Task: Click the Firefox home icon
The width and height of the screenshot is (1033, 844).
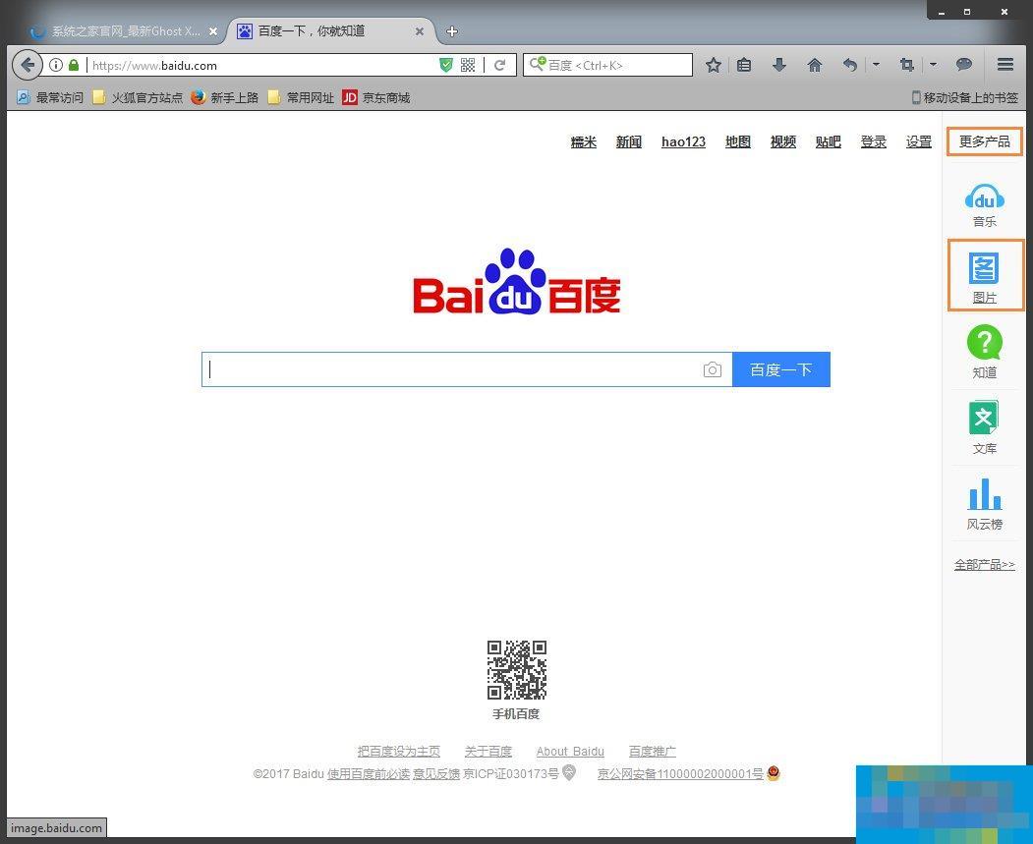Action: click(814, 65)
